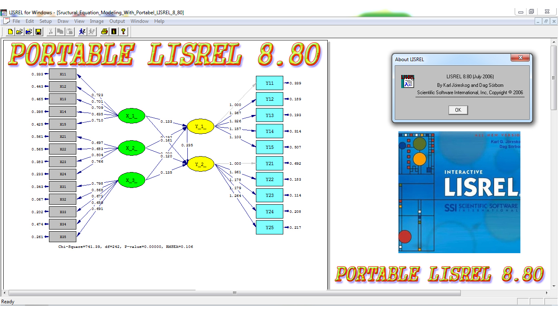This screenshot has height=318, width=560.
Task: Click the LISREL logo icon in About dialog
Action: coord(407,81)
